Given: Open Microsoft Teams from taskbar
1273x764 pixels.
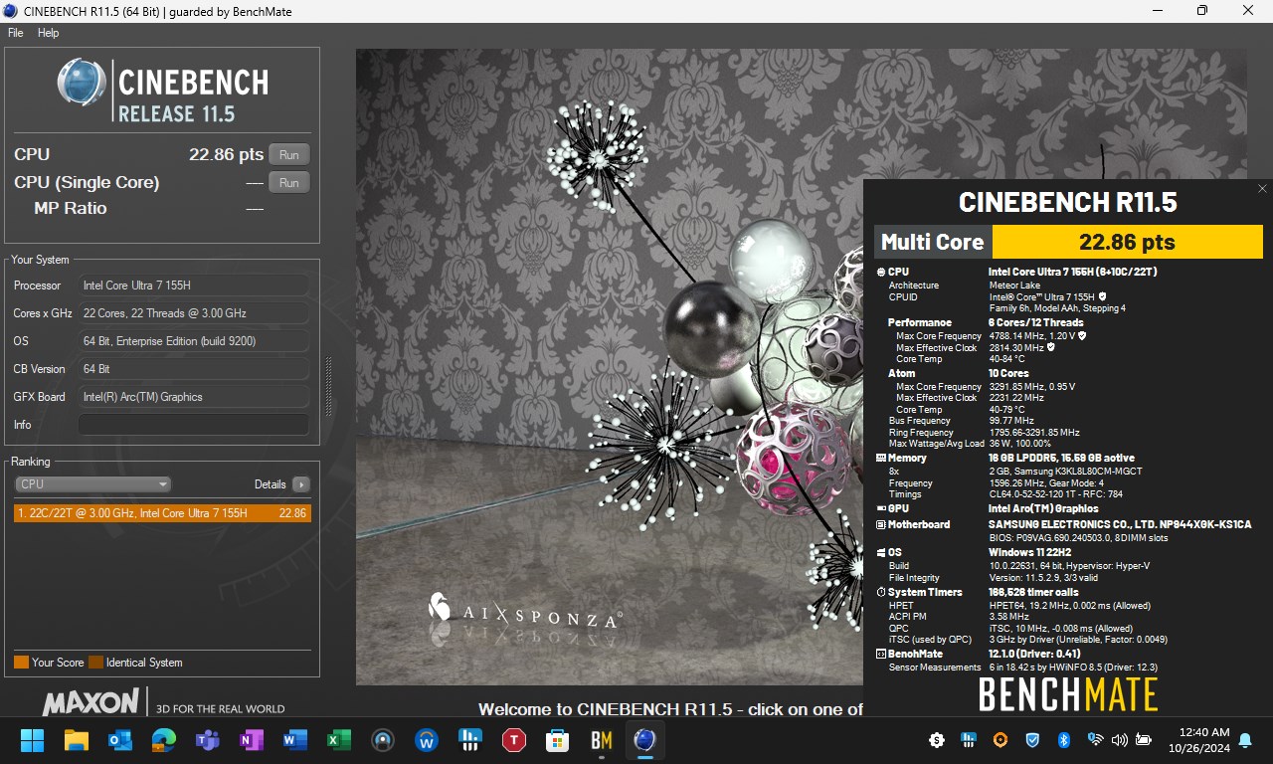Looking at the screenshot, I should [x=207, y=740].
